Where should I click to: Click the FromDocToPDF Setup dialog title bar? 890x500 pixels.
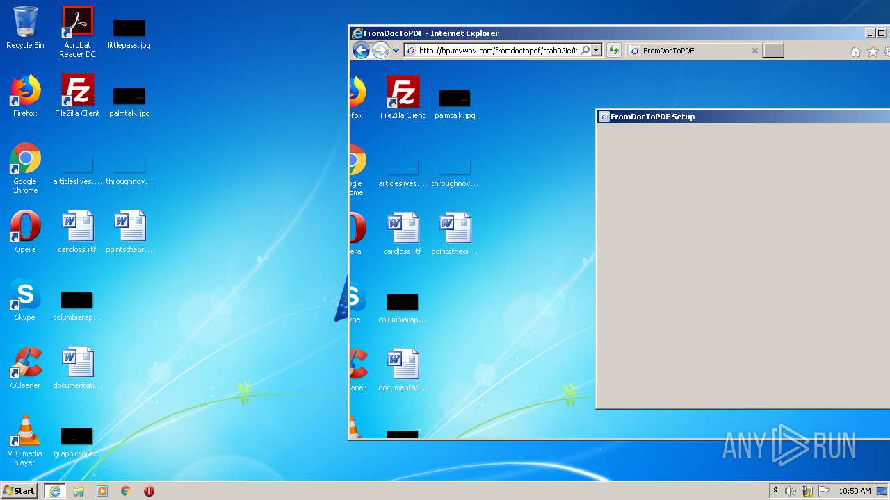click(x=743, y=117)
